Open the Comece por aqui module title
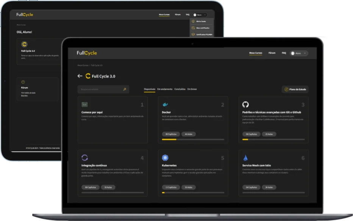Image resolution: width=353 pixels, height=221 pixels. tap(92, 112)
